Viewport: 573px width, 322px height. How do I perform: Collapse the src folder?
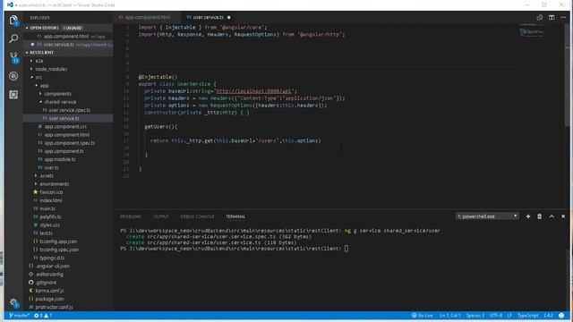38,78
